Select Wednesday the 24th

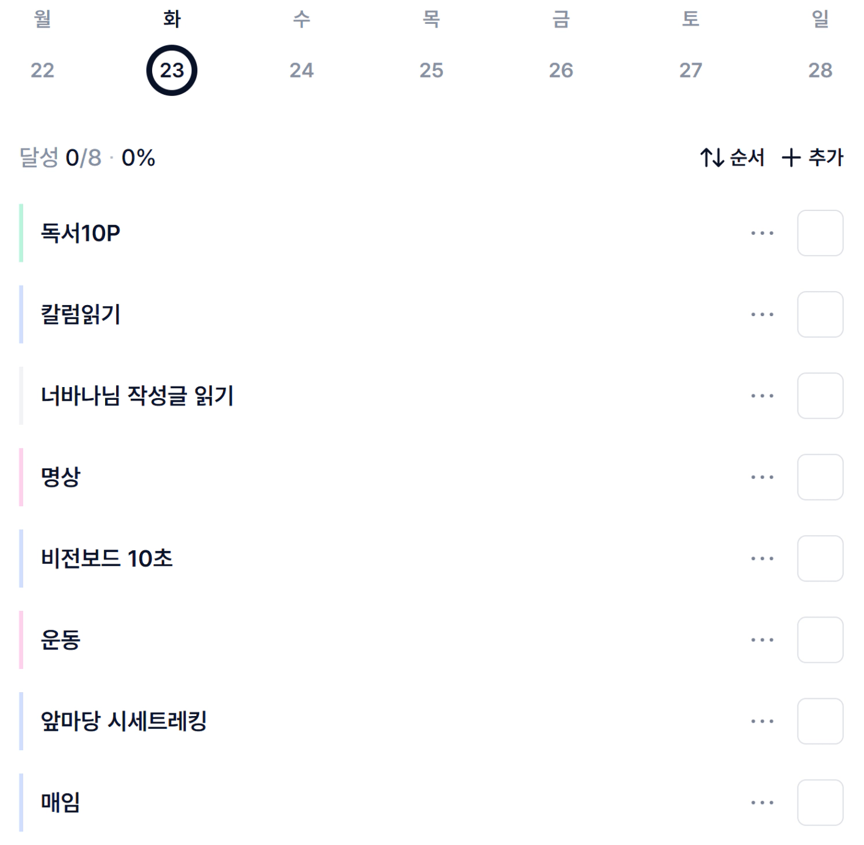(x=301, y=70)
